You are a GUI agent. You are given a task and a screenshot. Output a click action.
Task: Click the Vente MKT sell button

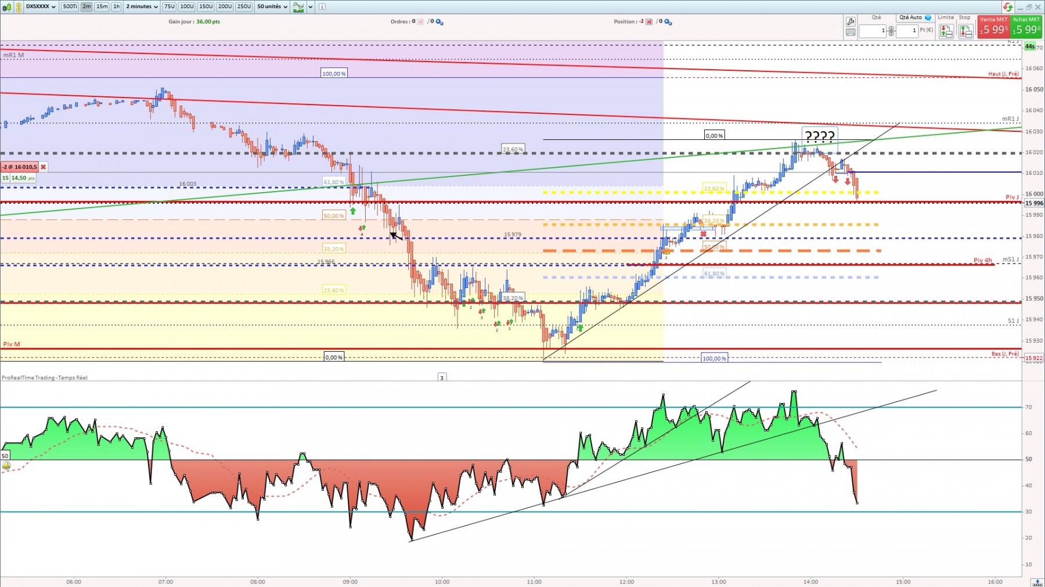993,27
